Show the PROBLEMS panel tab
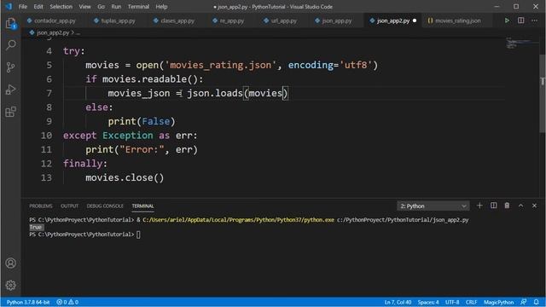The width and height of the screenshot is (546, 307). pyautogui.click(x=41, y=206)
